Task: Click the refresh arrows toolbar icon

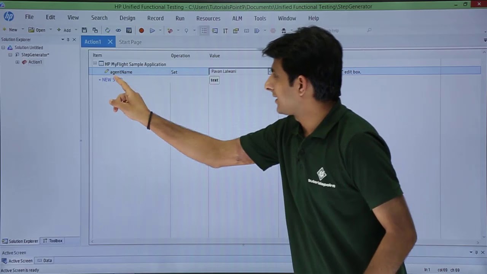Action: (108, 30)
